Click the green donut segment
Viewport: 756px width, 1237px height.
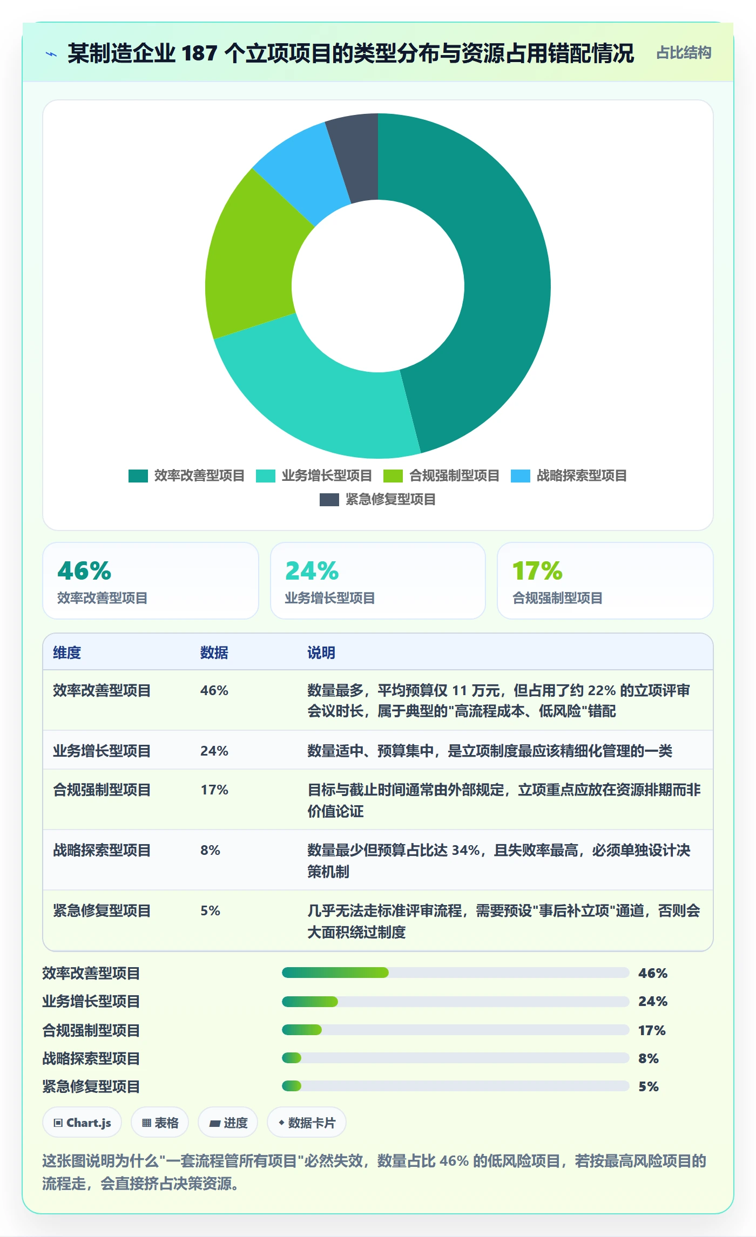click(x=251, y=259)
